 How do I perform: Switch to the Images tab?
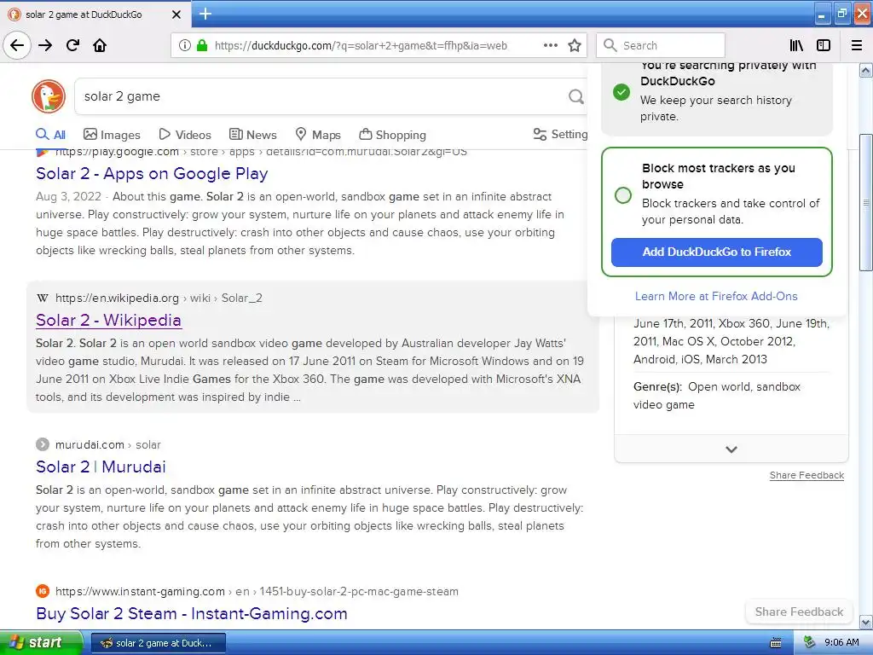coord(112,134)
